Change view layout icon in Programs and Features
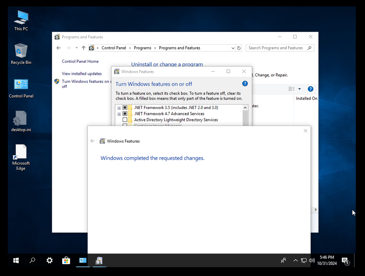This screenshot has width=365, height=276. click(291, 89)
